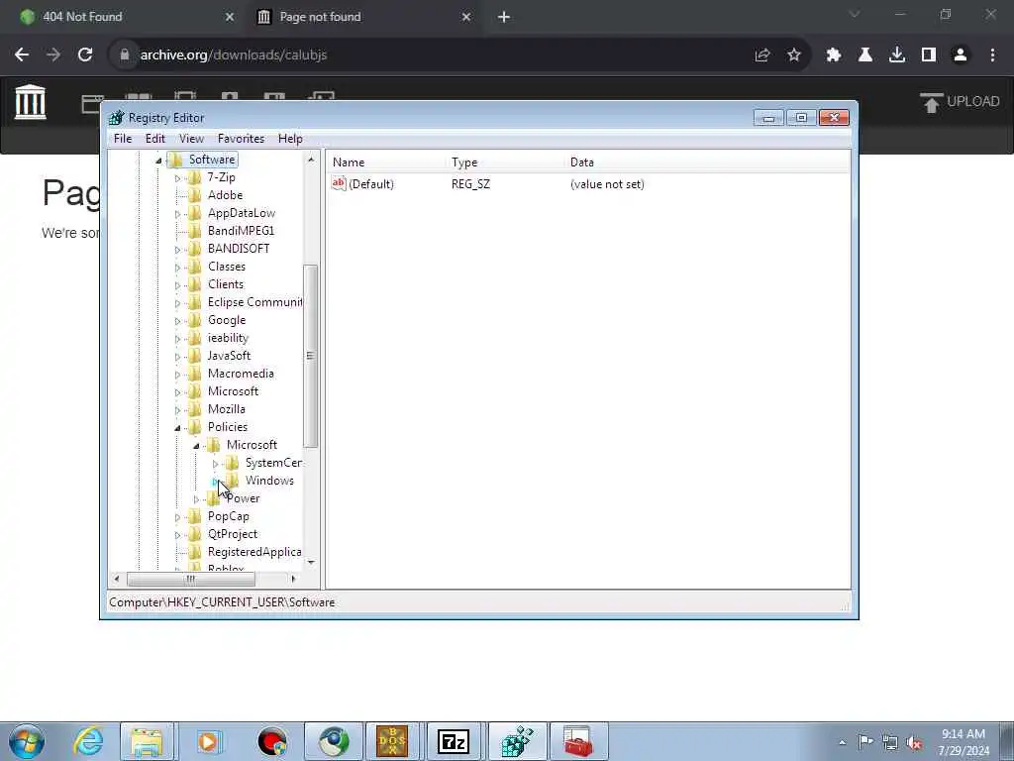
Task: Open the browser downloads icon
Action: pos(897,55)
